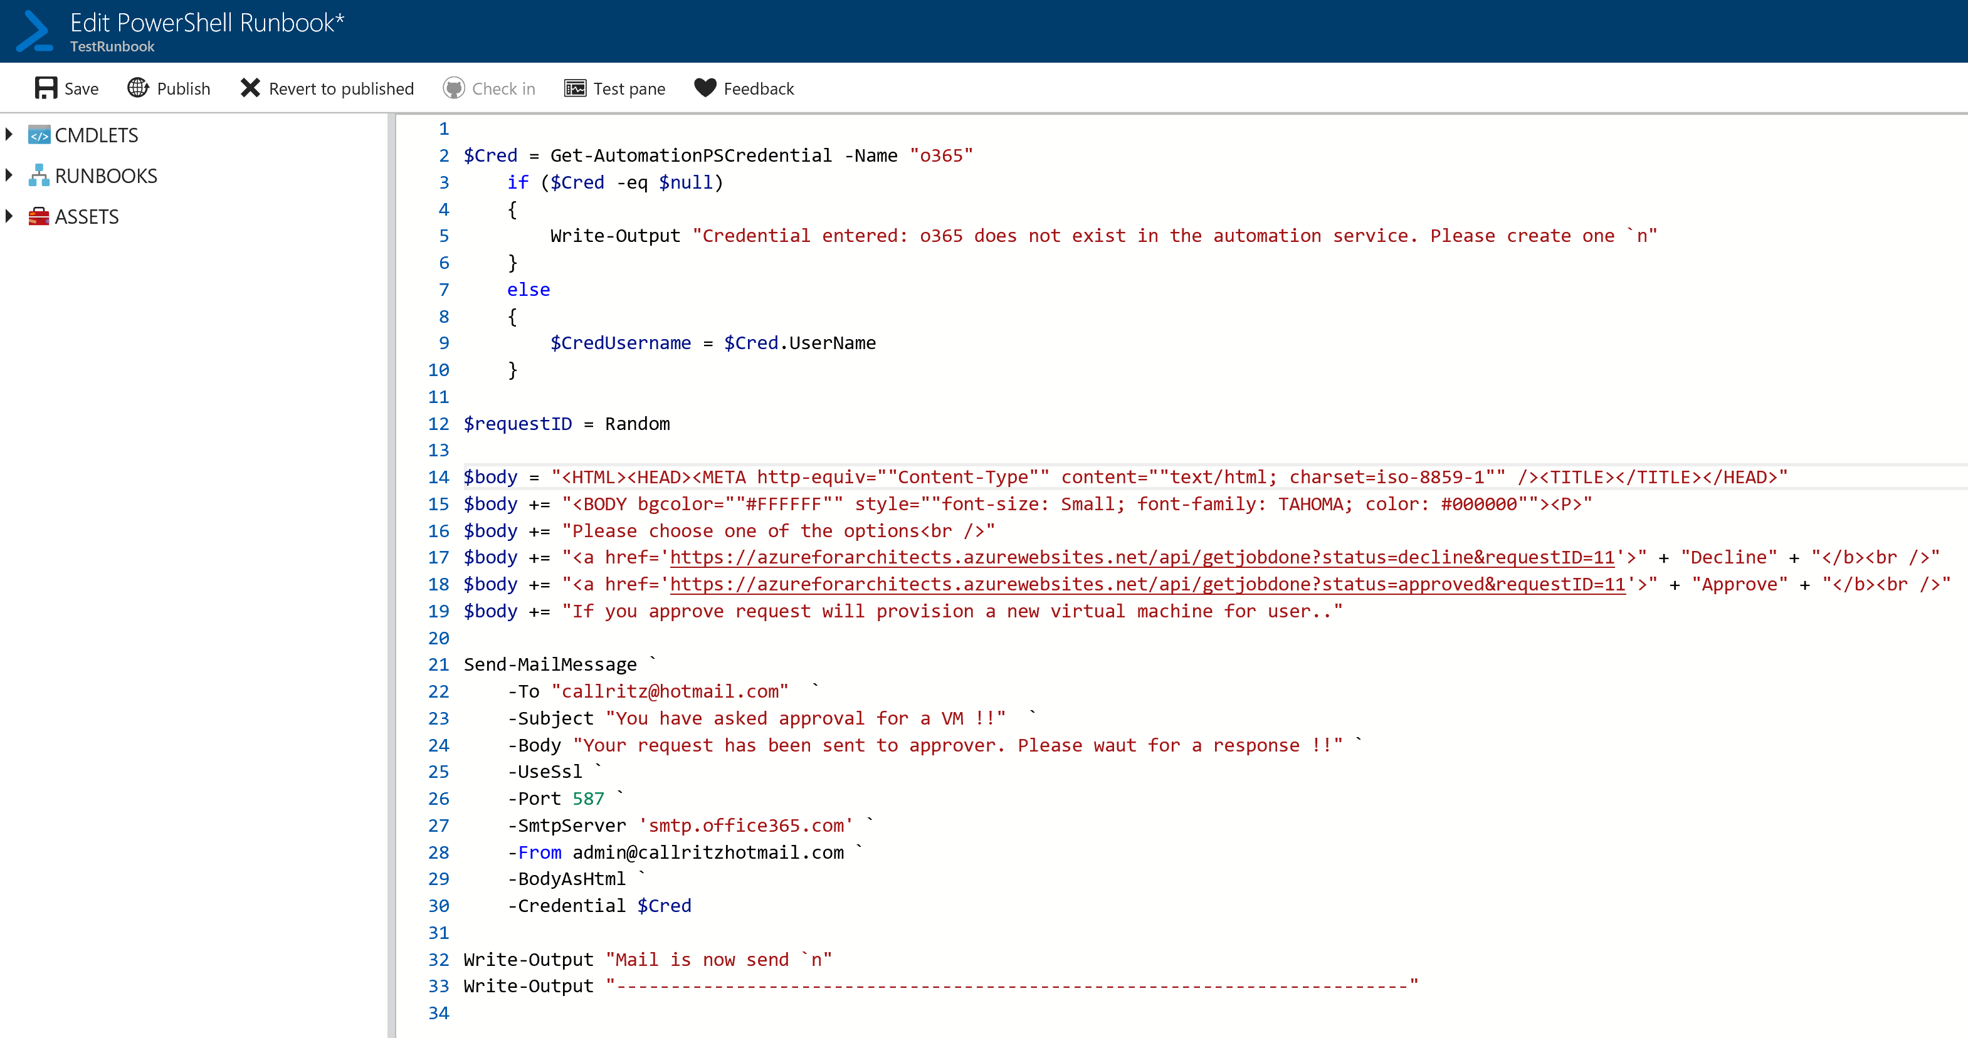
Task: Click the Save disk icon
Action: pos(46,88)
